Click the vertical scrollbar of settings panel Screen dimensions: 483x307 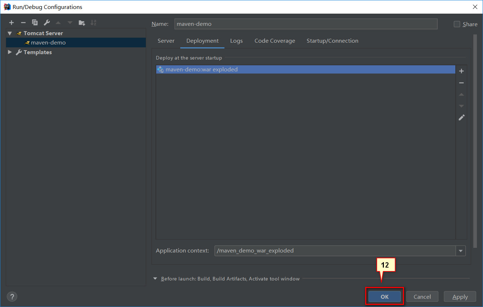475,141
